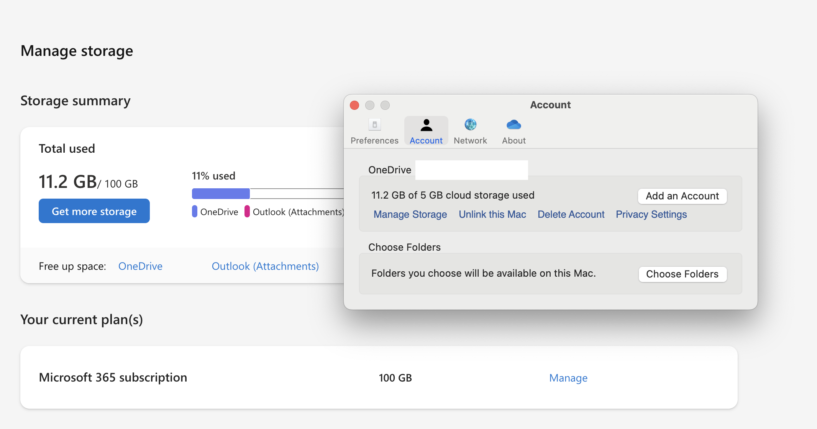Image resolution: width=817 pixels, height=429 pixels.
Task: Open the Preferences switch icon
Action: [x=375, y=124]
